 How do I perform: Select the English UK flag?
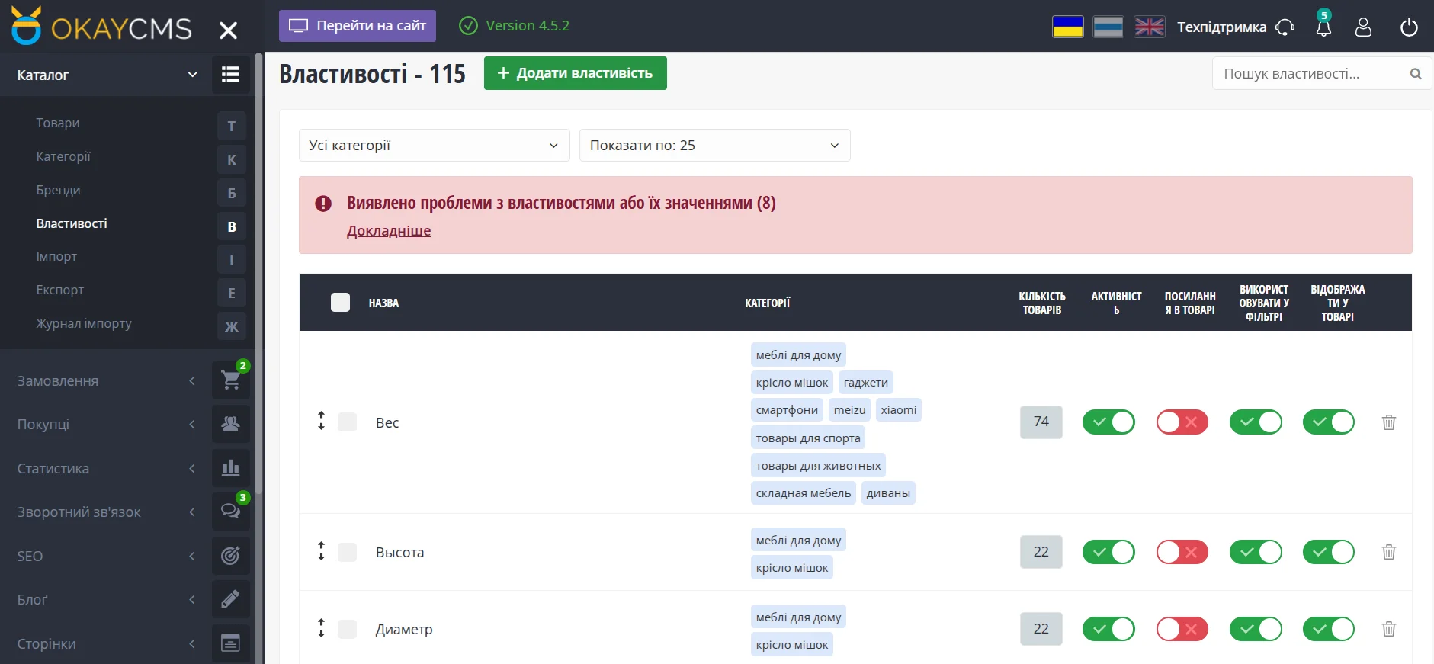pyautogui.click(x=1149, y=27)
